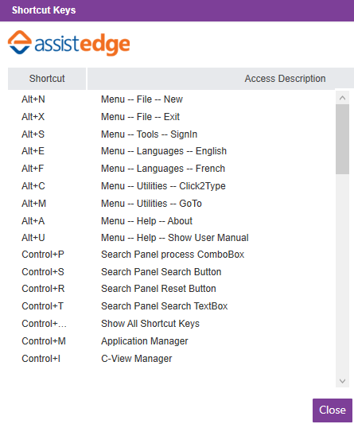Click the vertical scrollbar thumb
354x424 pixels.
point(342,139)
